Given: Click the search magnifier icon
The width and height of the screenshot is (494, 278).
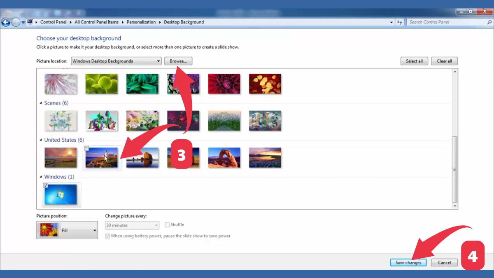Looking at the screenshot, I should click(489, 22).
